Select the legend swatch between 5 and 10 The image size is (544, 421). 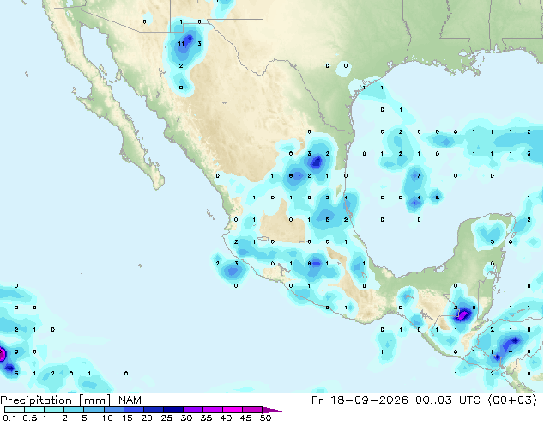pyautogui.click(x=94, y=410)
